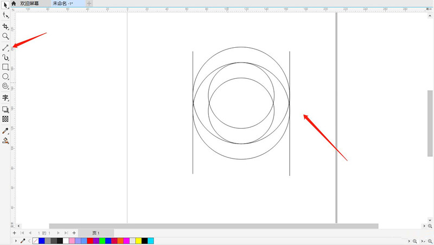Viewport: 434px width, 245px height.
Task: Select the Color Eyedropper tool in toolbox
Action: [5, 130]
